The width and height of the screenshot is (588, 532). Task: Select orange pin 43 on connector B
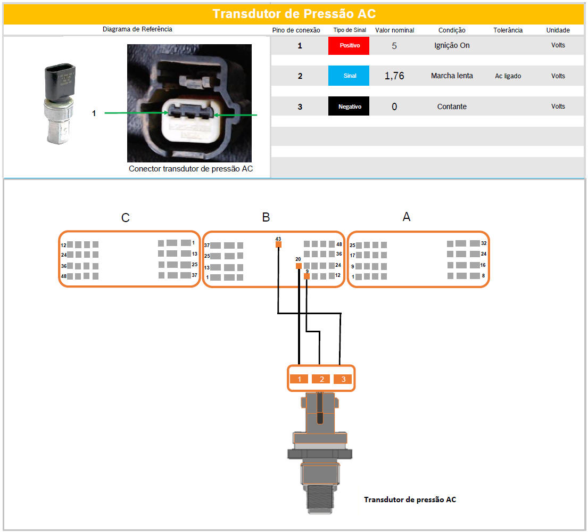click(278, 245)
